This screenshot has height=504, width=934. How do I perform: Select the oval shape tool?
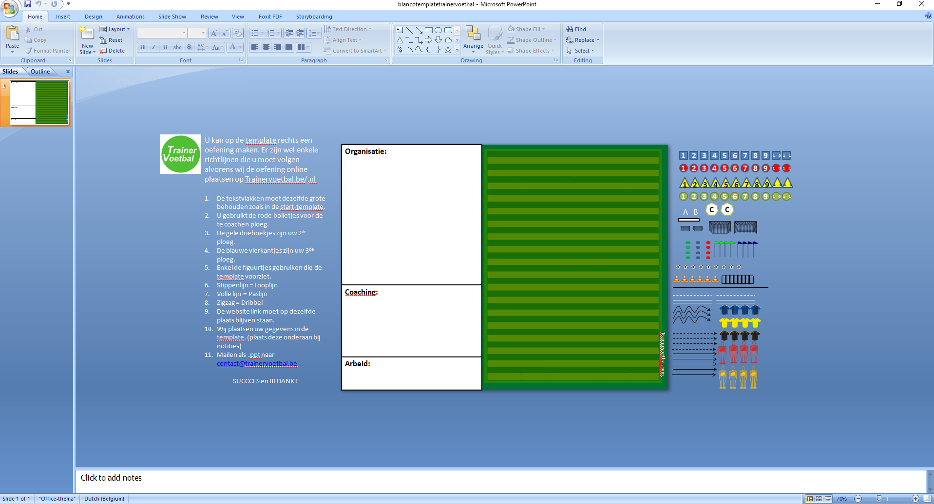(x=438, y=30)
